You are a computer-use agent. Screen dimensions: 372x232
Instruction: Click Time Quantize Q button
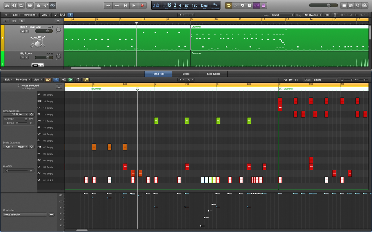click(x=31, y=114)
